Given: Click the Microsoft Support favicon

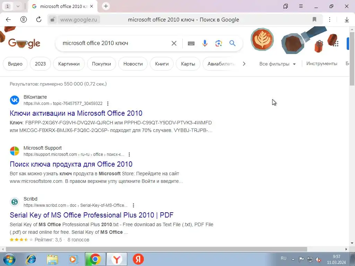Looking at the screenshot, I should 15,151.
